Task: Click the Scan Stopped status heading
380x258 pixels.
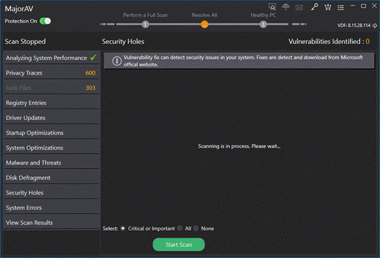Action: point(25,42)
